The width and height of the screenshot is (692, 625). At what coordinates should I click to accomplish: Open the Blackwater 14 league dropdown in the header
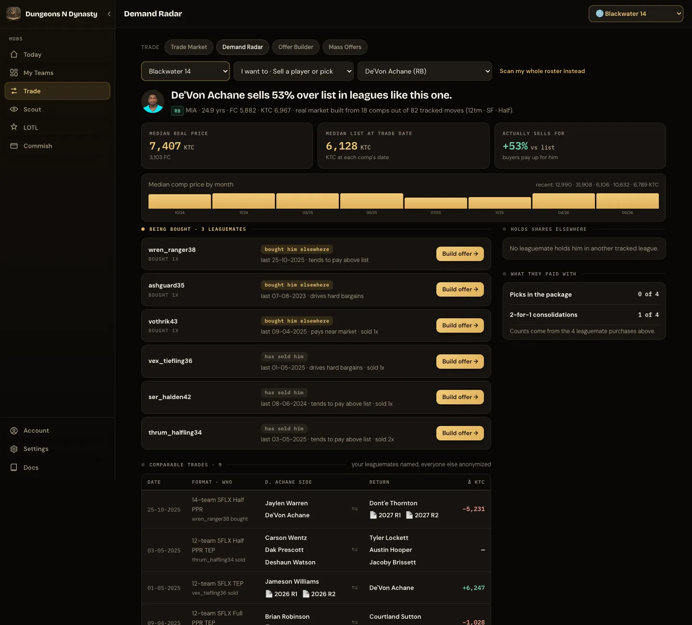tap(636, 13)
